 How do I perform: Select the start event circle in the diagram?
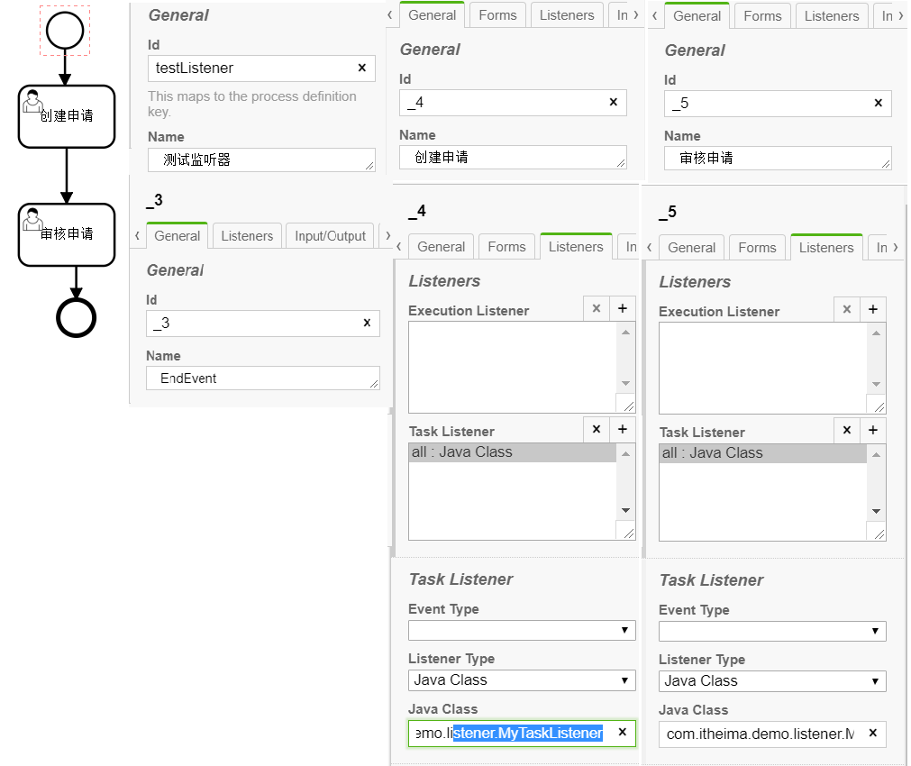click(65, 31)
